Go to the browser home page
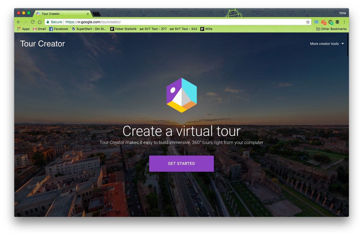 (x=40, y=22)
